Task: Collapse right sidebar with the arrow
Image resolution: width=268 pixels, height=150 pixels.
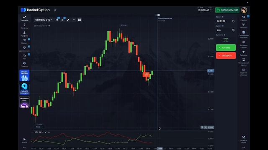Action: (x=244, y=147)
